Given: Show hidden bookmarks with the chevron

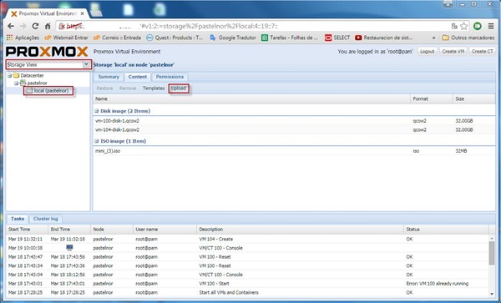Looking at the screenshot, I should [433, 38].
